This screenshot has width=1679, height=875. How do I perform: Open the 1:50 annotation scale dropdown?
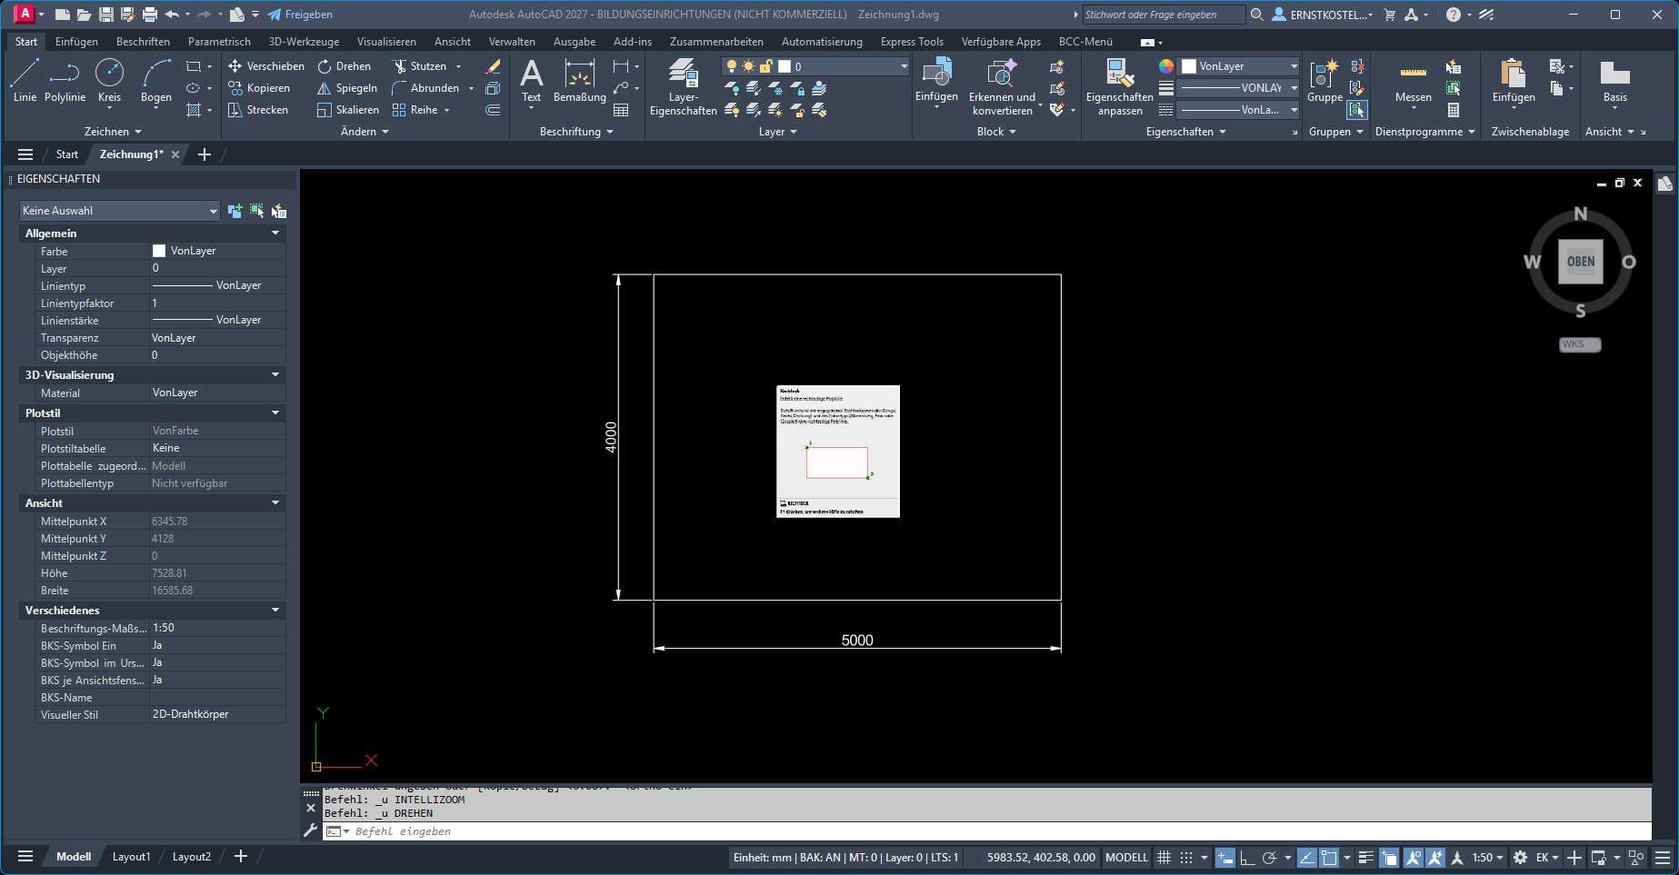(1487, 857)
